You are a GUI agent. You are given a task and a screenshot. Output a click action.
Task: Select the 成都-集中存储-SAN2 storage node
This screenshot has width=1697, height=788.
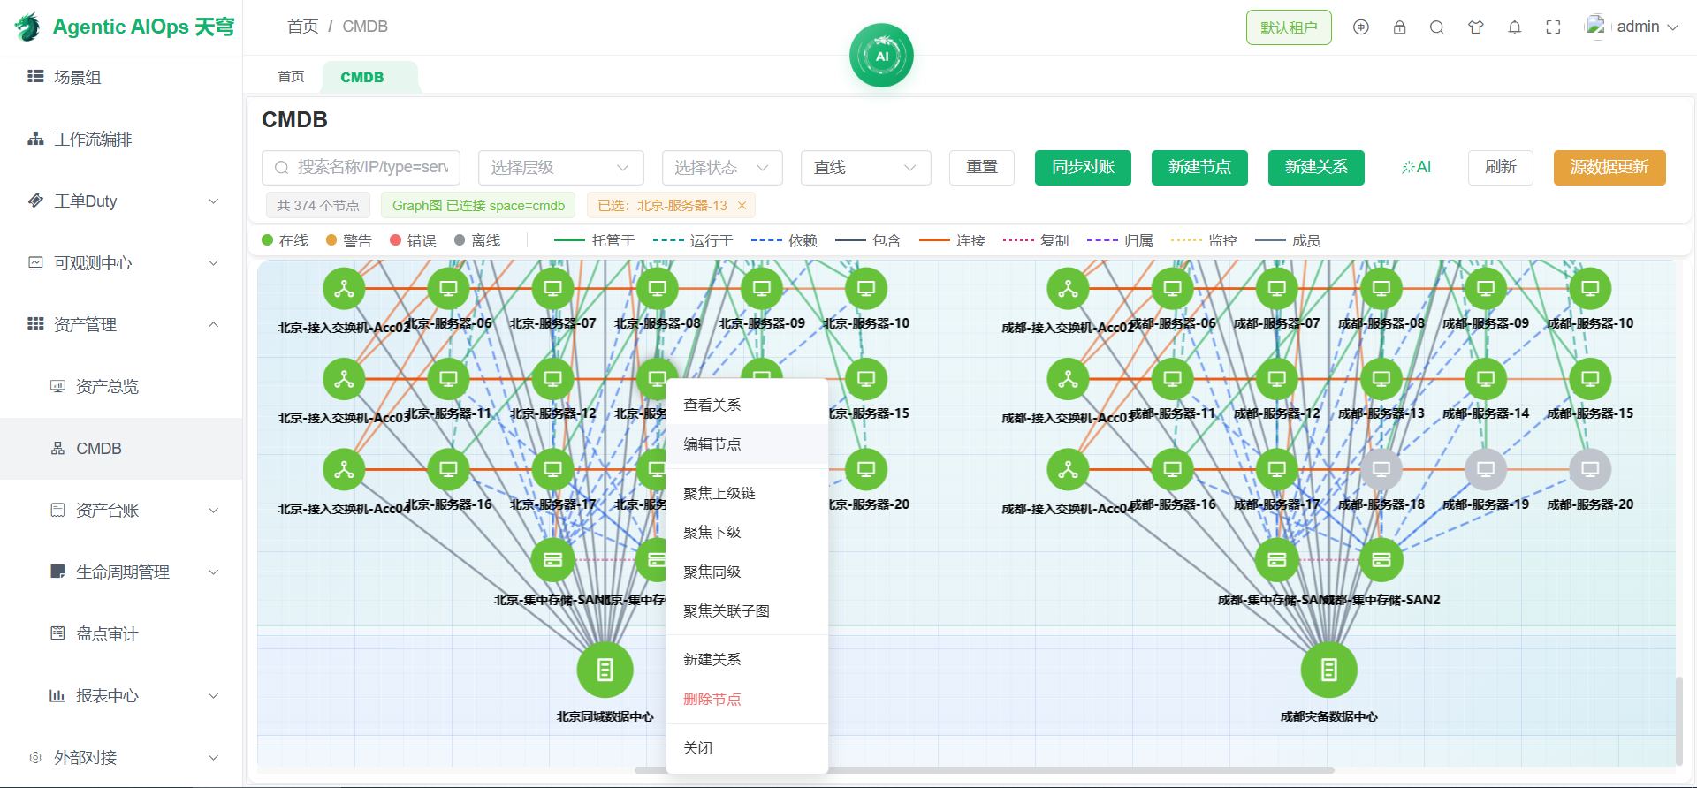tap(1381, 559)
